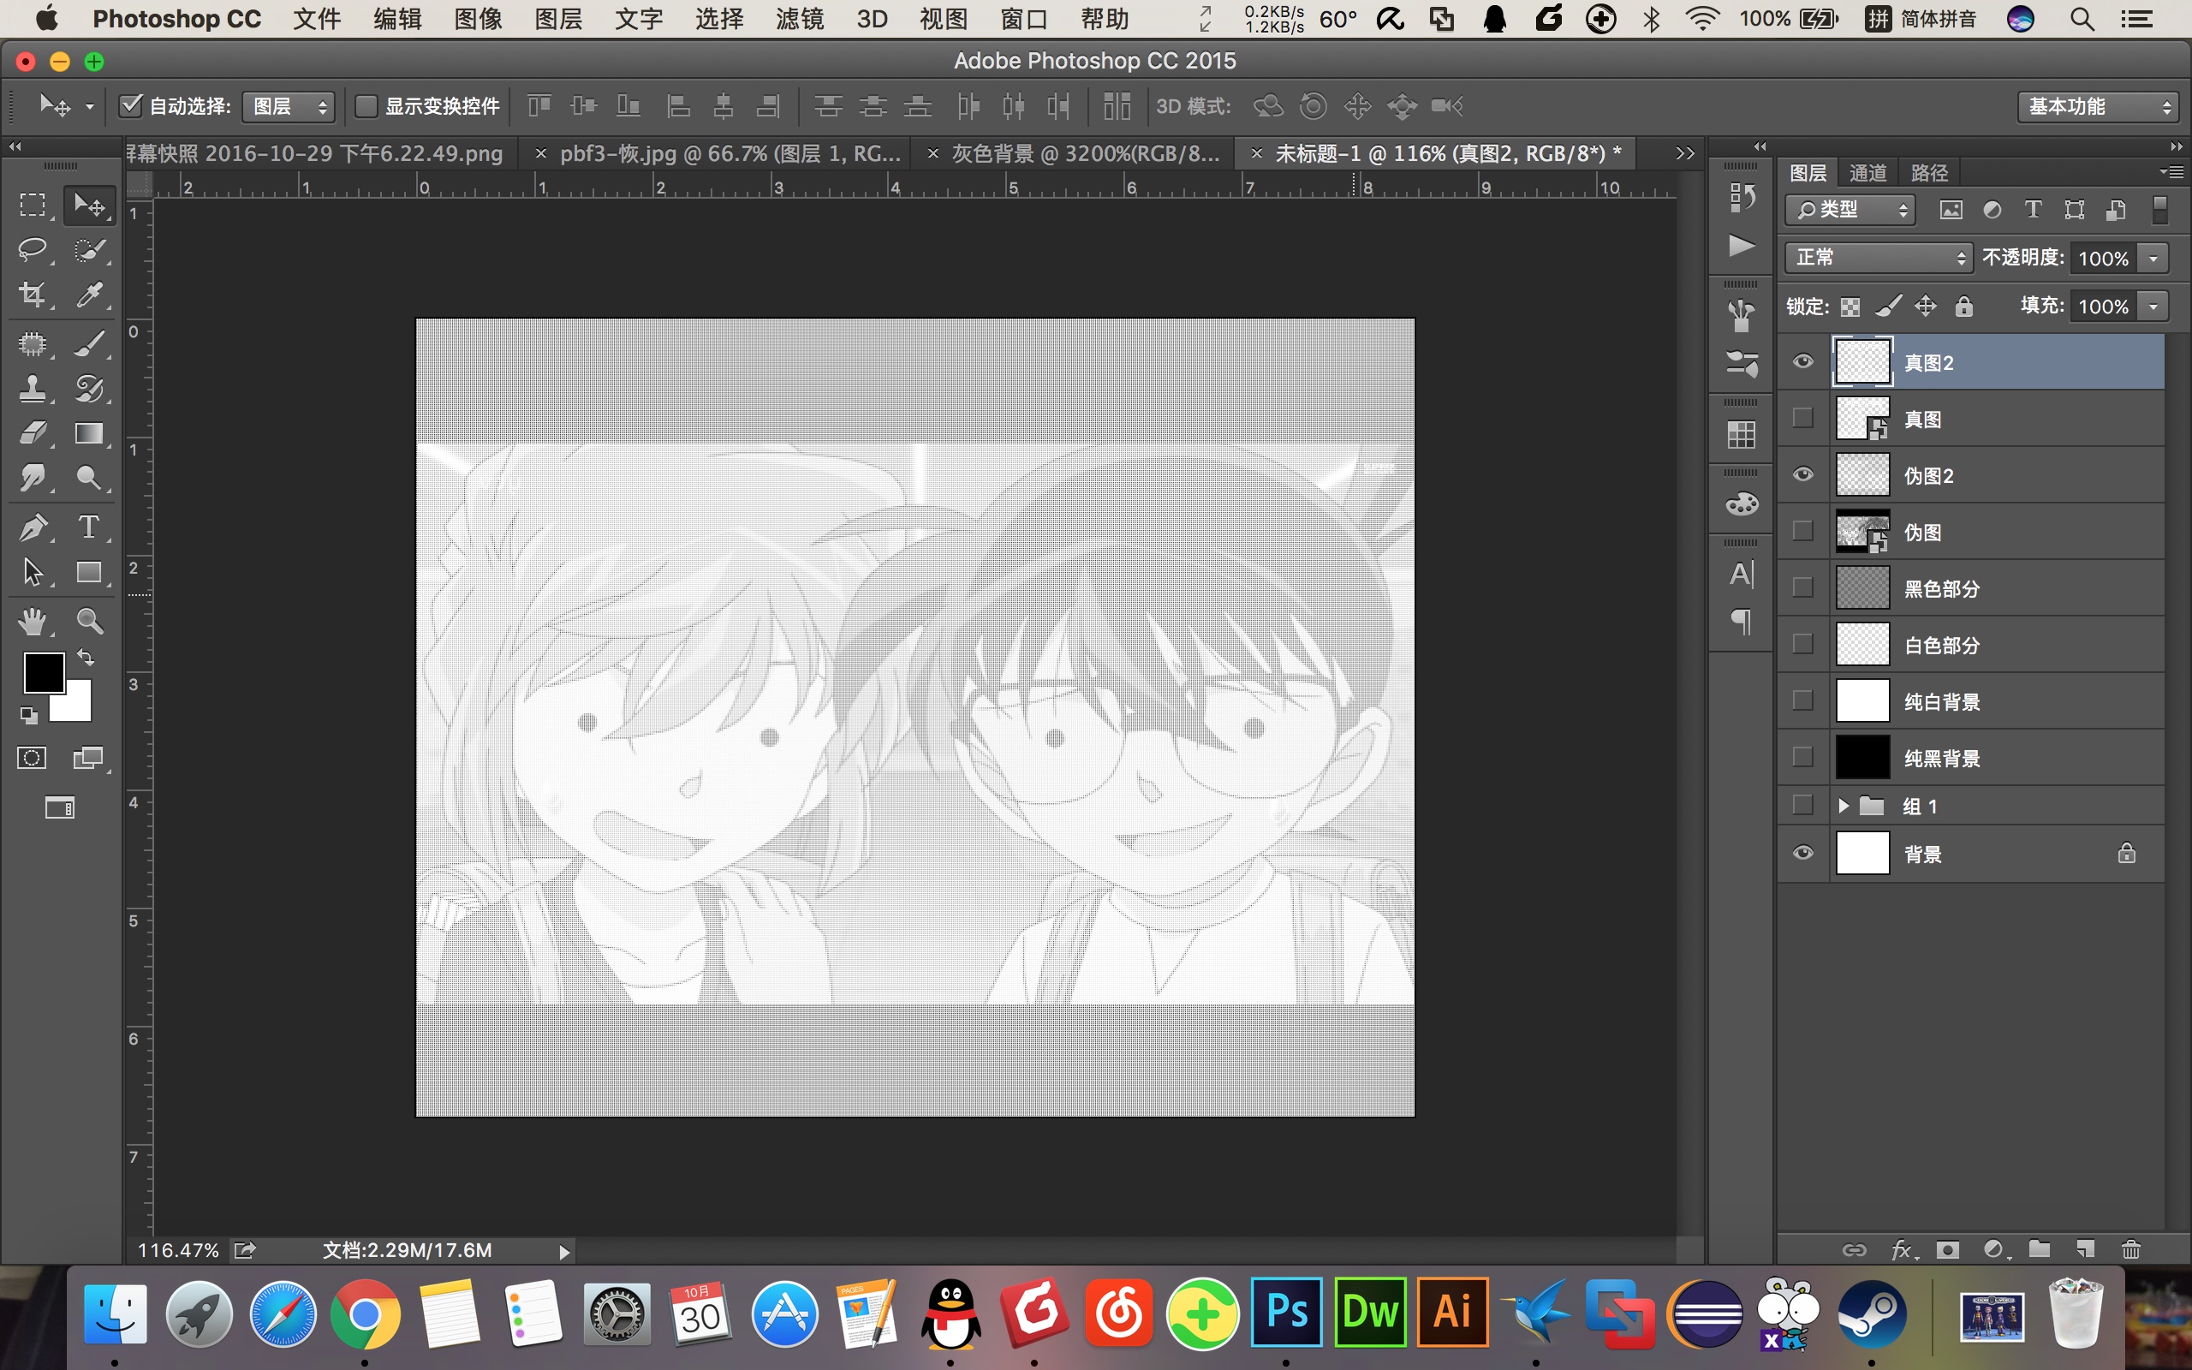This screenshot has height=1370, width=2192.
Task: Click the link layers icon
Action: (1854, 1249)
